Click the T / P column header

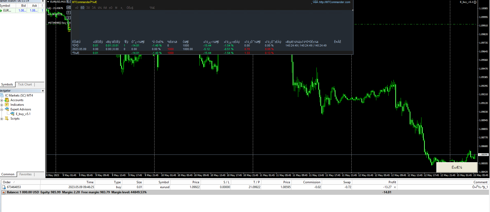tap(246, 182)
